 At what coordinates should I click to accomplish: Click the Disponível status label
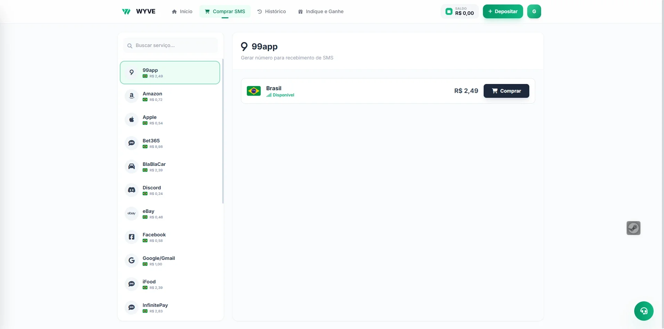point(280,95)
